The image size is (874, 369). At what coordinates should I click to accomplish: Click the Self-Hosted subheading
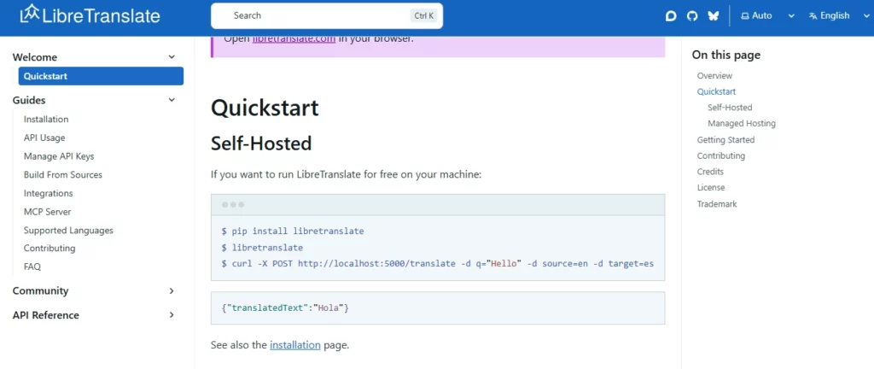[261, 143]
